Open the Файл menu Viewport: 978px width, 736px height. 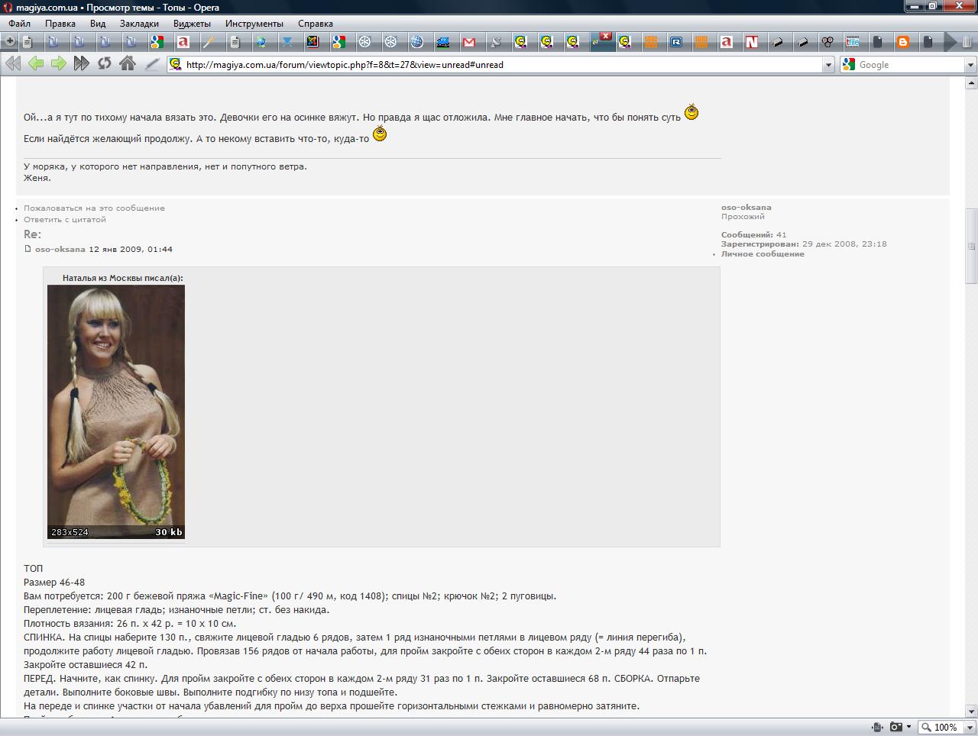pos(20,23)
